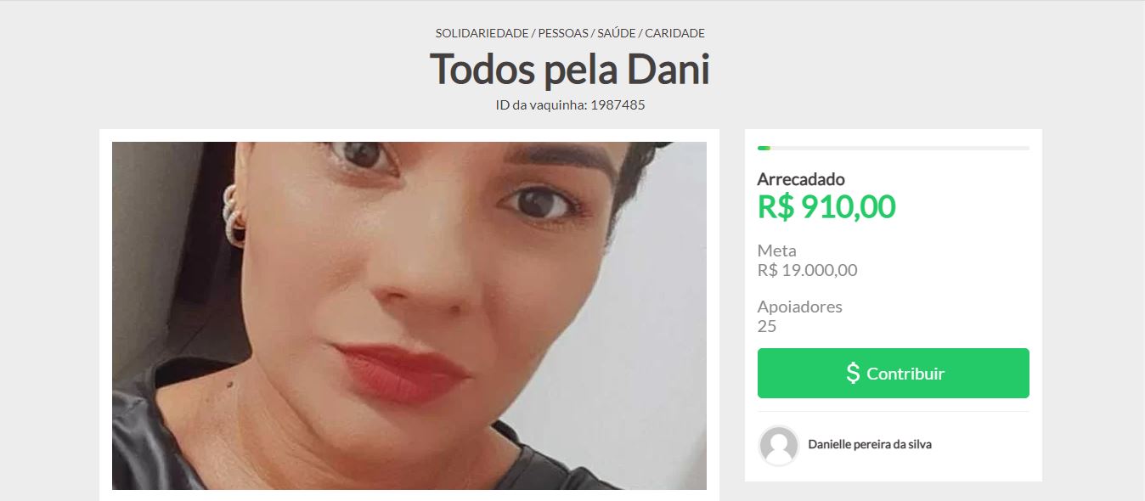Click the 'Arrecadado' label
The height and width of the screenshot is (501, 1145).
(801, 179)
